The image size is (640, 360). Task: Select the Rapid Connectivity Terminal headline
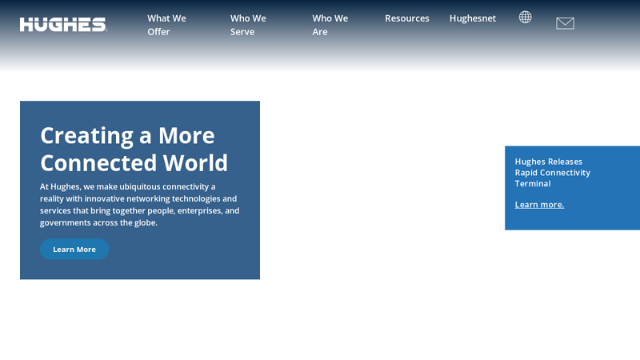(x=552, y=172)
